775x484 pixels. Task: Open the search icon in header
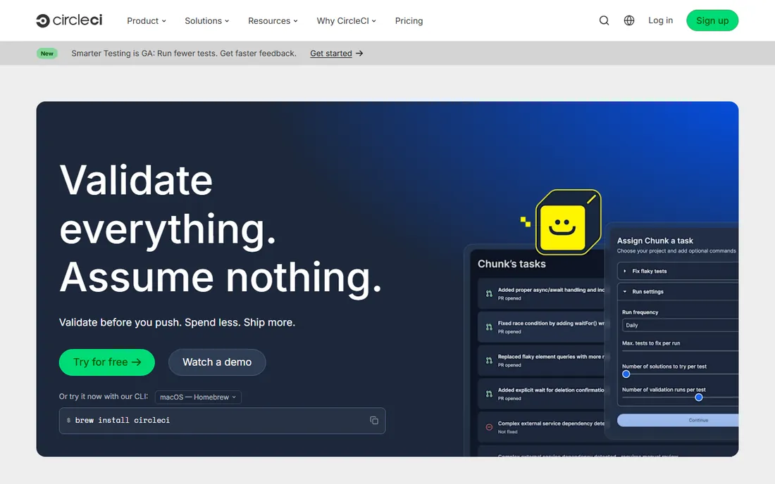tap(604, 20)
